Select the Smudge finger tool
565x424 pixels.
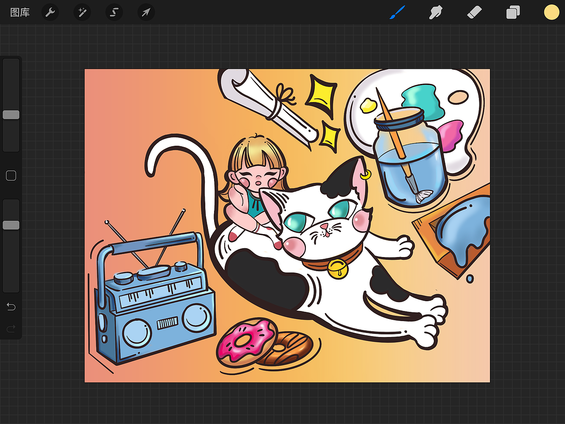pos(436,12)
